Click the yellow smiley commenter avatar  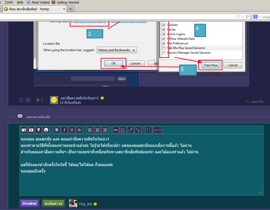[54, 100]
